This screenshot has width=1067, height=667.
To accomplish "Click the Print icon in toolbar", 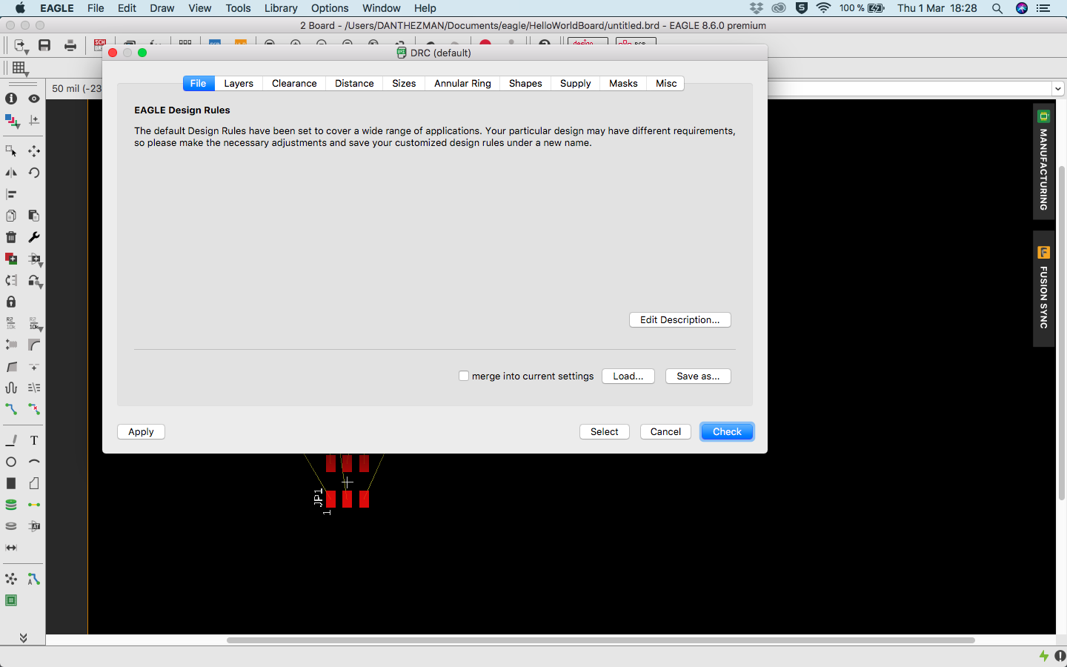I will (70, 45).
